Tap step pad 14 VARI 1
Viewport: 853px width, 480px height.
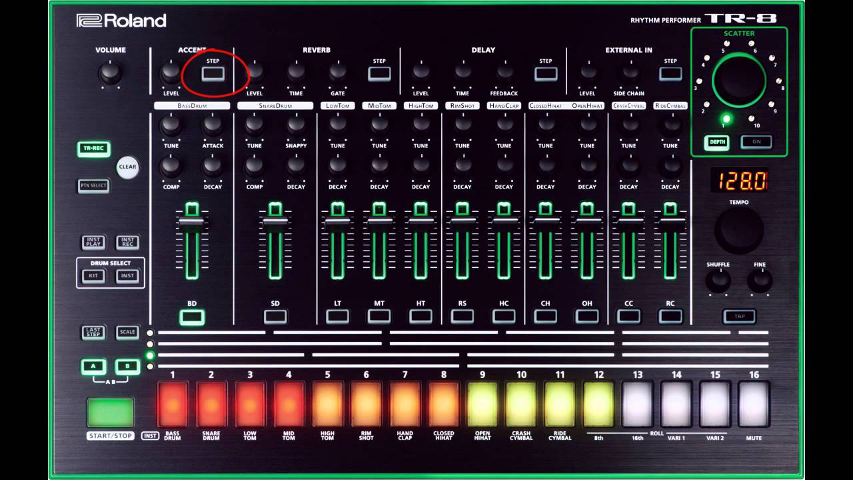676,404
